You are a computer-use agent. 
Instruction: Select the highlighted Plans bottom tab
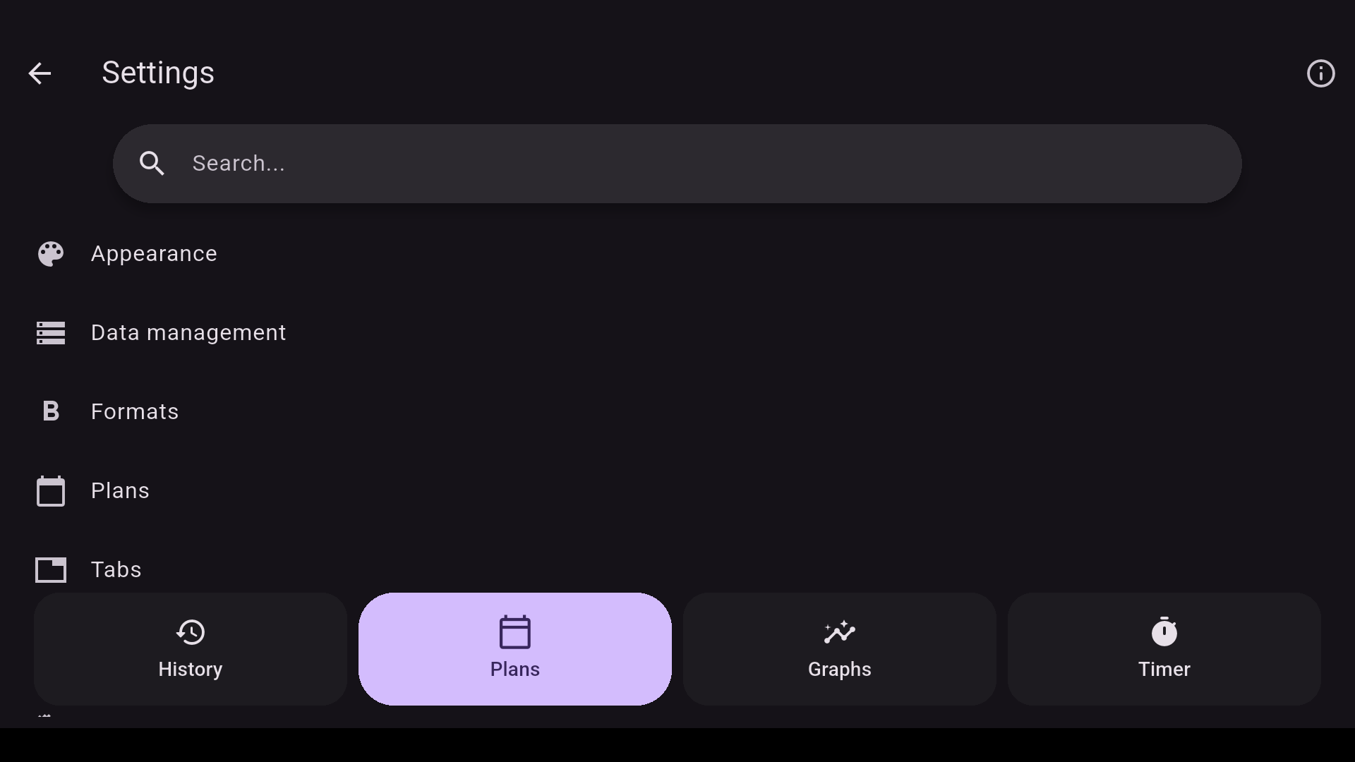[515, 649]
